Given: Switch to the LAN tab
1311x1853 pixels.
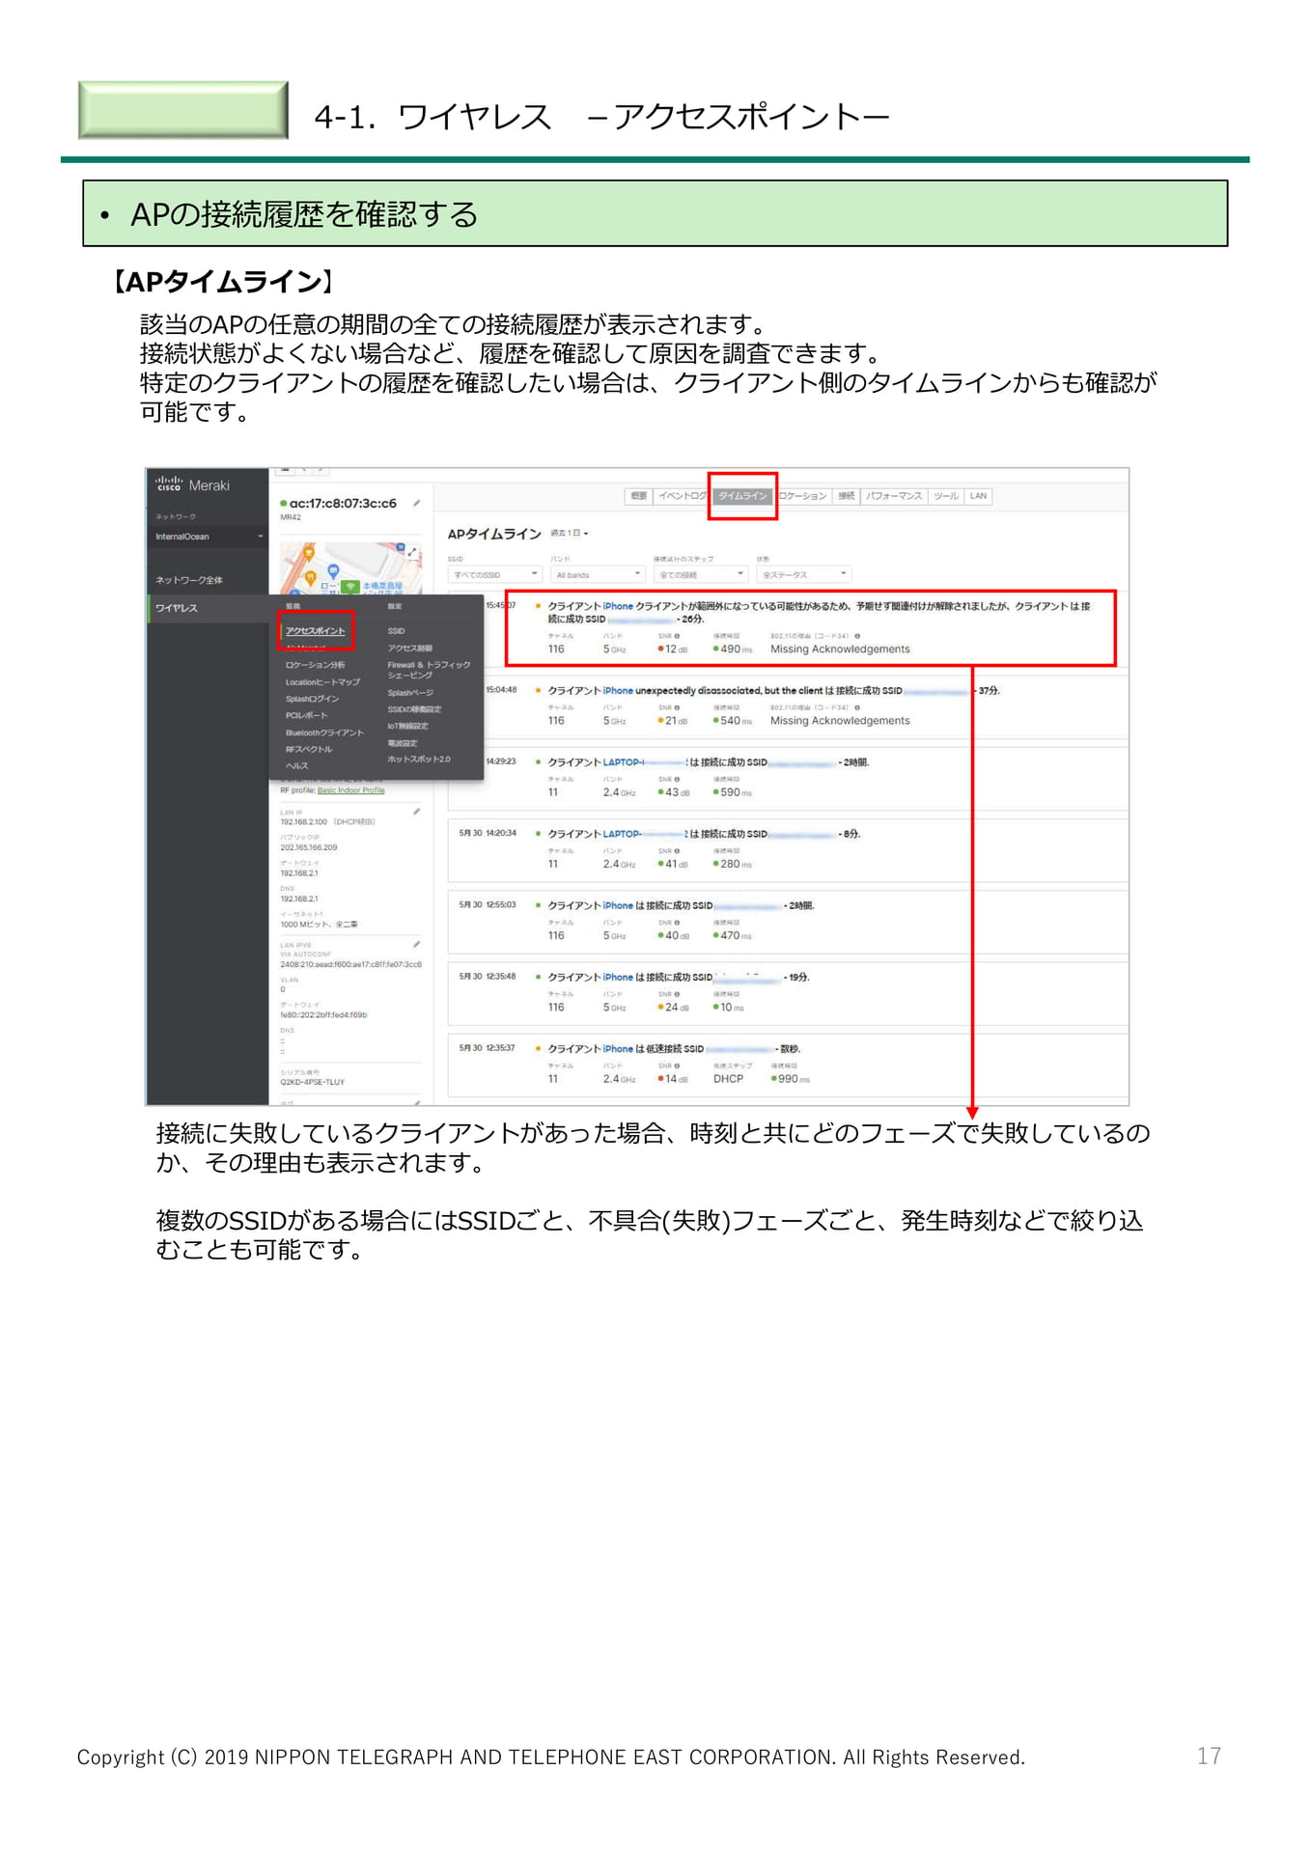Looking at the screenshot, I should [979, 496].
